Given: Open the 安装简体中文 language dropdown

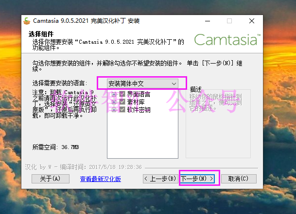Looking at the screenshot, I should pos(142,83).
